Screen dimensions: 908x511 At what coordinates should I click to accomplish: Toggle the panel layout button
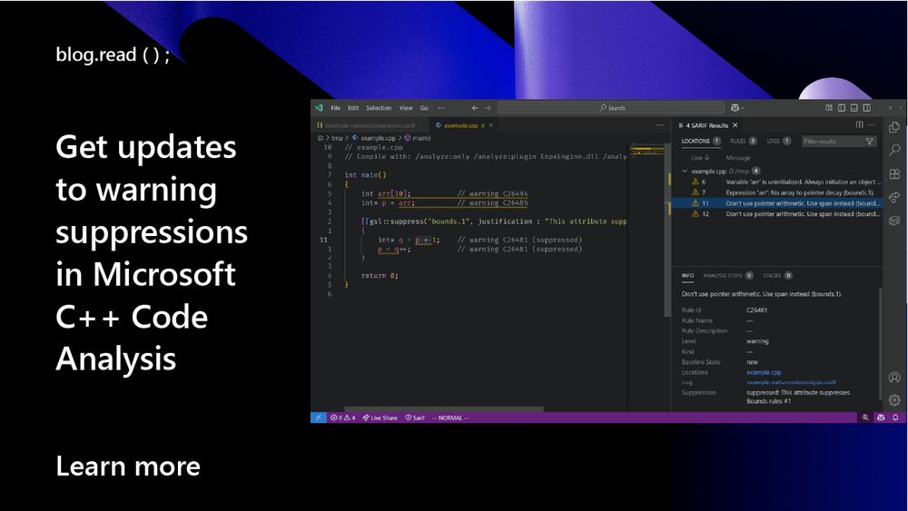pyautogui.click(x=854, y=108)
